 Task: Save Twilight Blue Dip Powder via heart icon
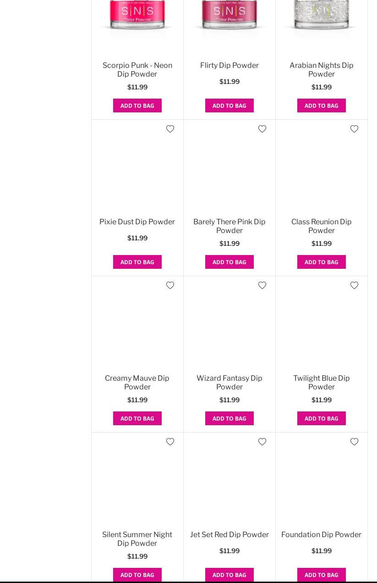pos(354,285)
